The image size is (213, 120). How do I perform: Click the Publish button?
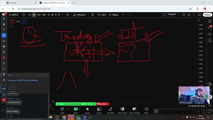pos(207,15)
